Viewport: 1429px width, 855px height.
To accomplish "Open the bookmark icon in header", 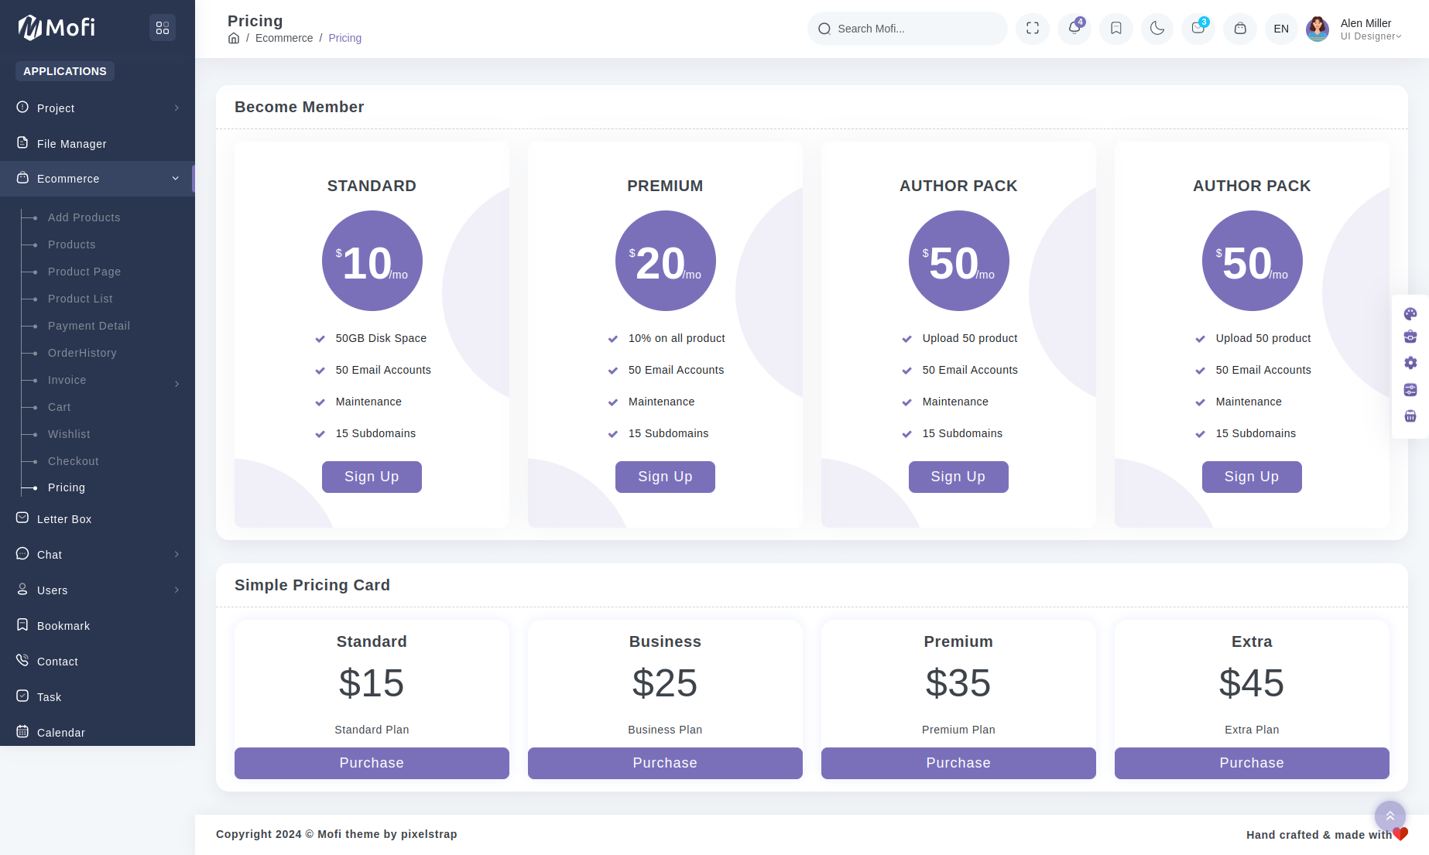I will [1115, 29].
